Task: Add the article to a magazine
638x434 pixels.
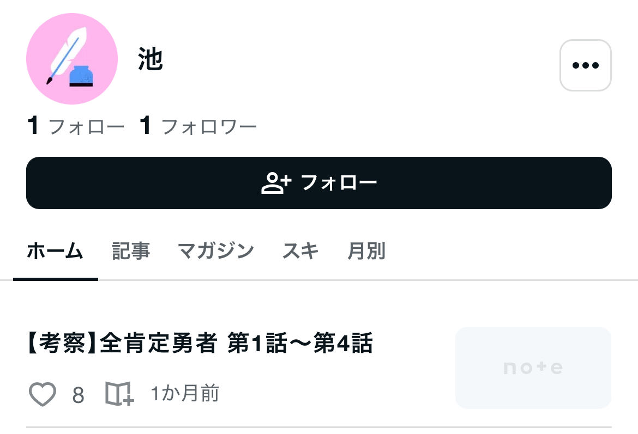Action: tap(119, 394)
